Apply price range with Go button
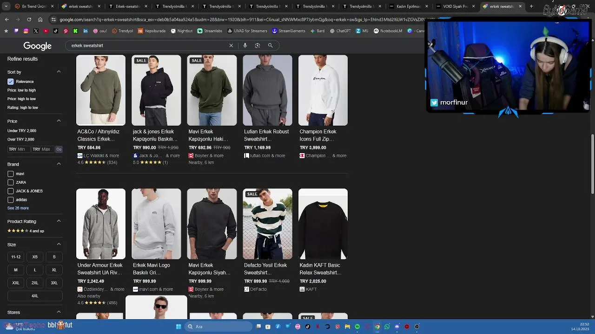Screen dimensions: 595x334 59,149
